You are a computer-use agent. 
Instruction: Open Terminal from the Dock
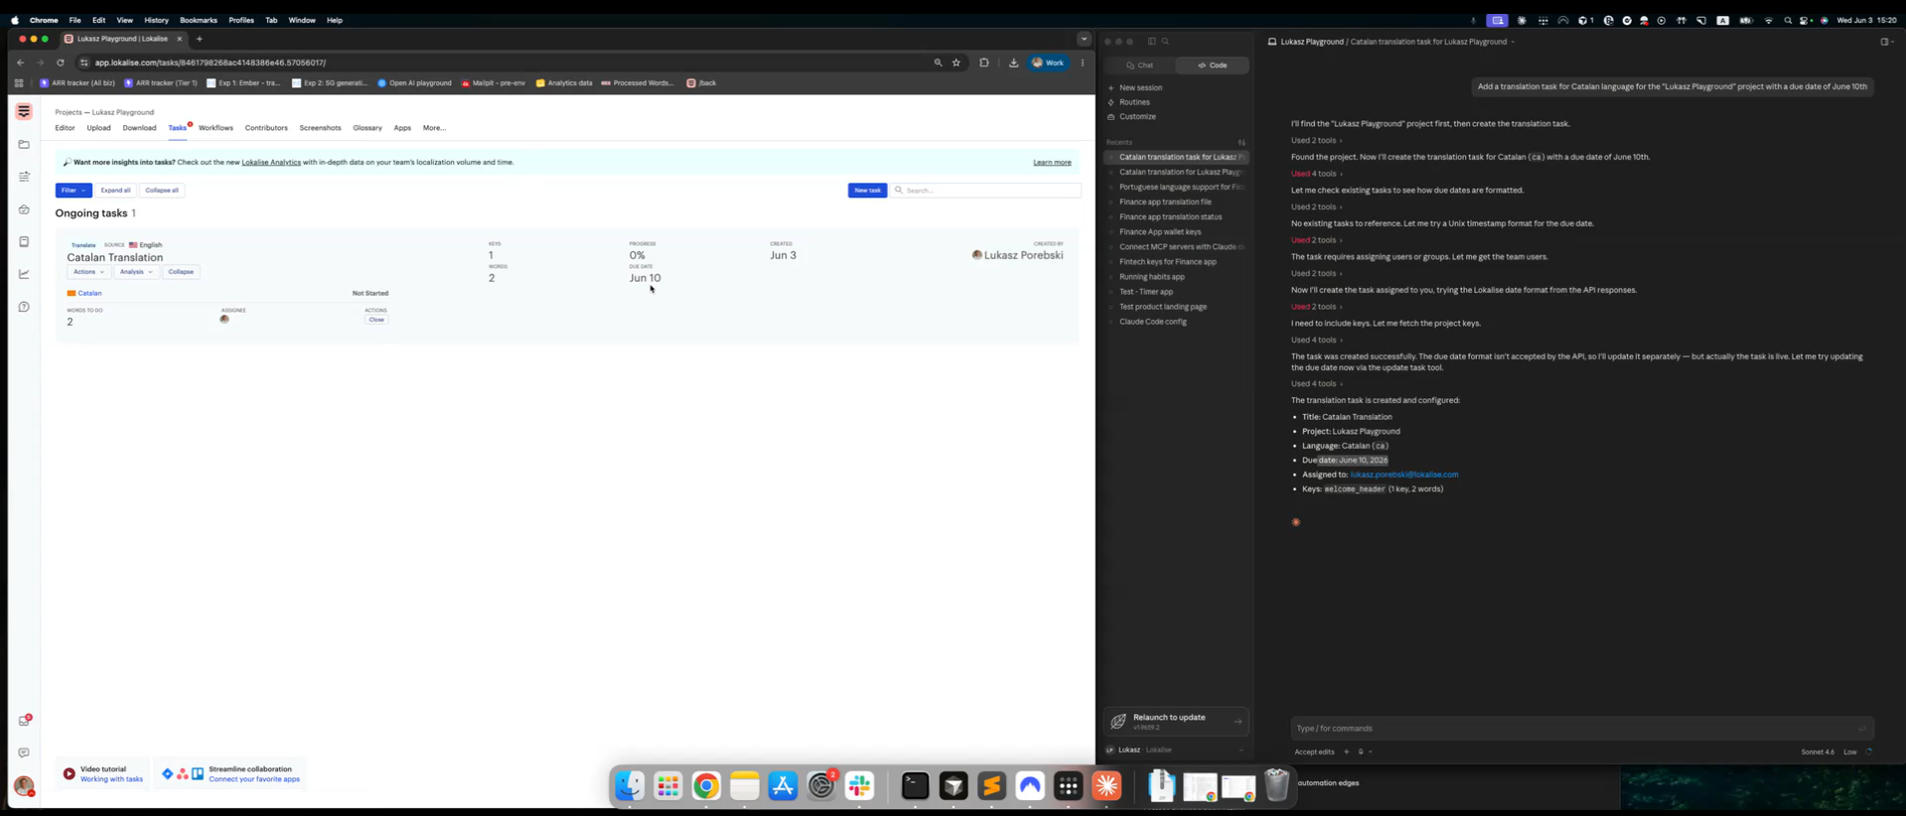pyautogui.click(x=915, y=786)
